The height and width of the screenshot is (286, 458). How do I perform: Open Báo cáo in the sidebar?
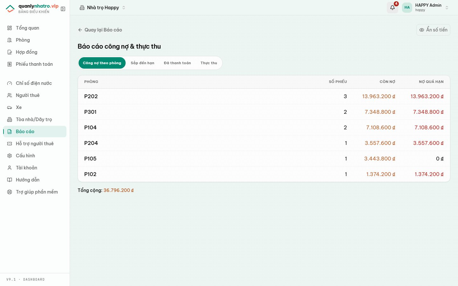click(x=35, y=132)
